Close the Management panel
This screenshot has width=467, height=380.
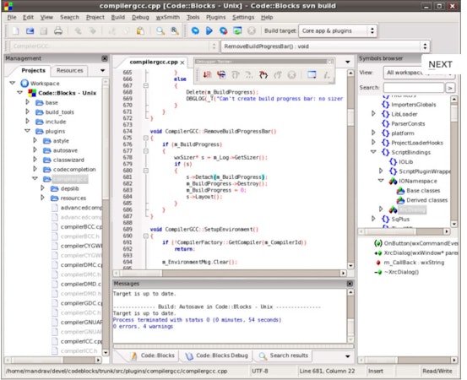(x=105, y=58)
